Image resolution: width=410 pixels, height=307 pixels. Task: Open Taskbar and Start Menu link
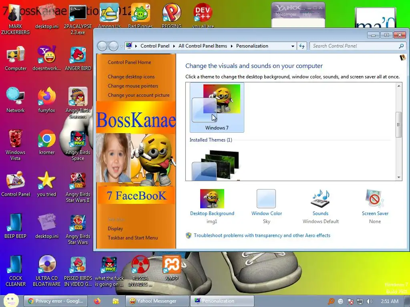pyautogui.click(x=133, y=238)
